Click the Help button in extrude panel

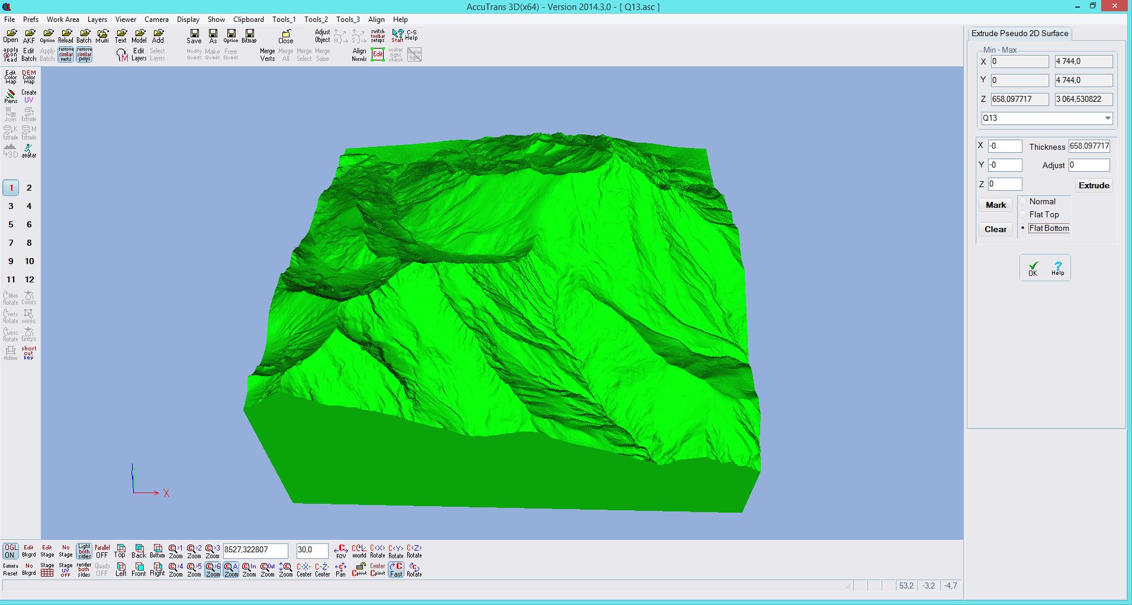click(x=1057, y=268)
